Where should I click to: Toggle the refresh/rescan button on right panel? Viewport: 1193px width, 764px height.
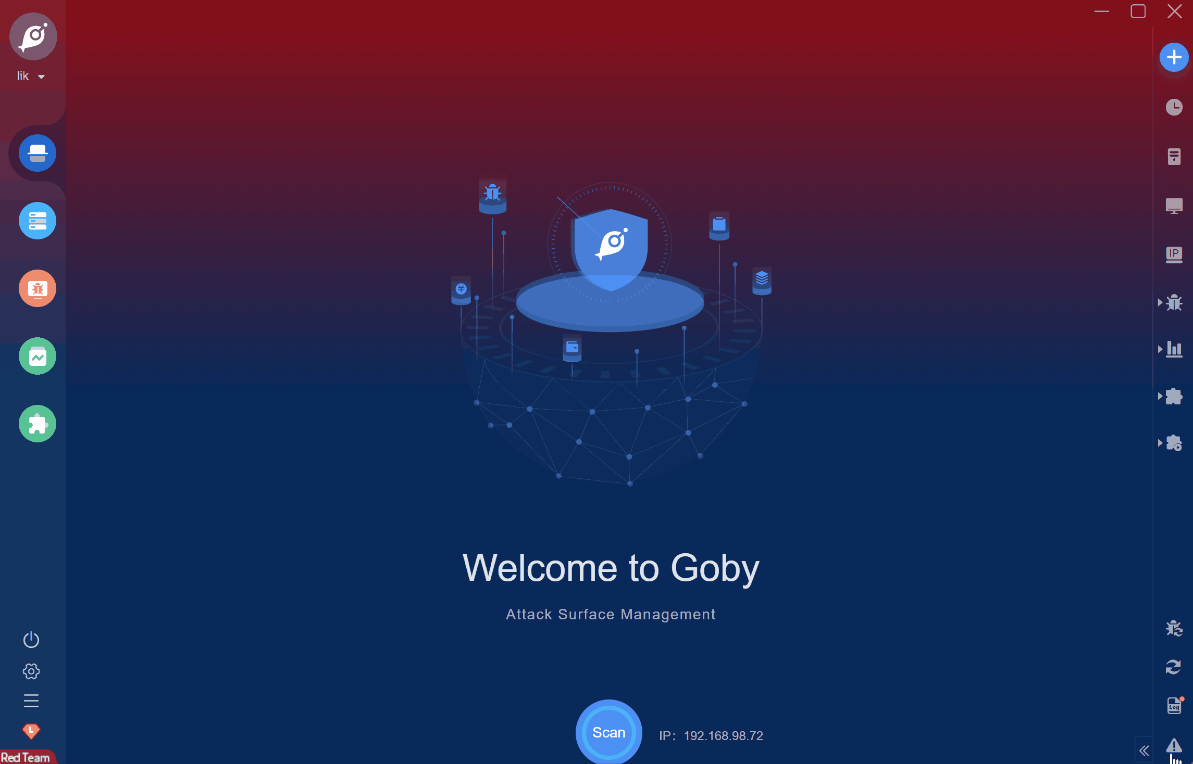[x=1173, y=666]
